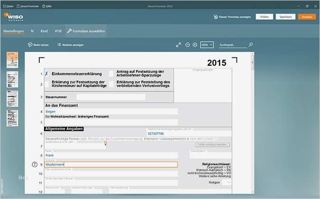Switch to the Mantelbogen tab
Viewport: 320px width, 199px height.
[14, 31]
